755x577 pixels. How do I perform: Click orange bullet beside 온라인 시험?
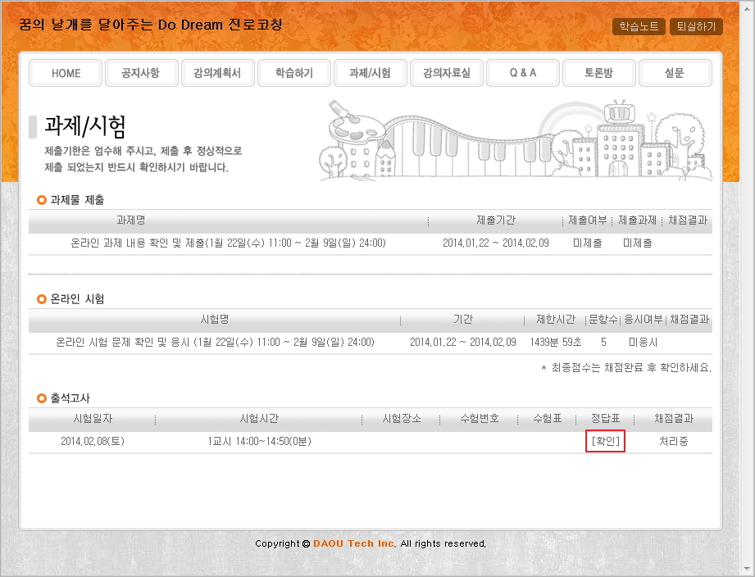click(x=42, y=299)
